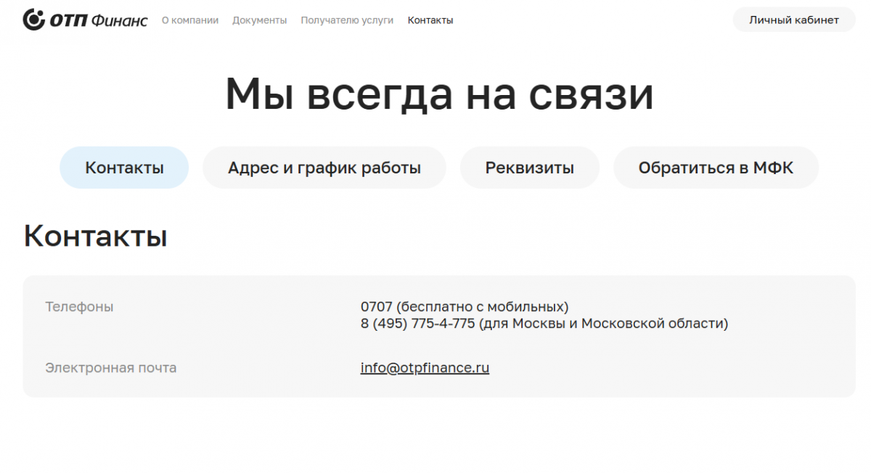Switch to the "Реквизиты" tab
The image size is (871, 473).
[x=530, y=168]
